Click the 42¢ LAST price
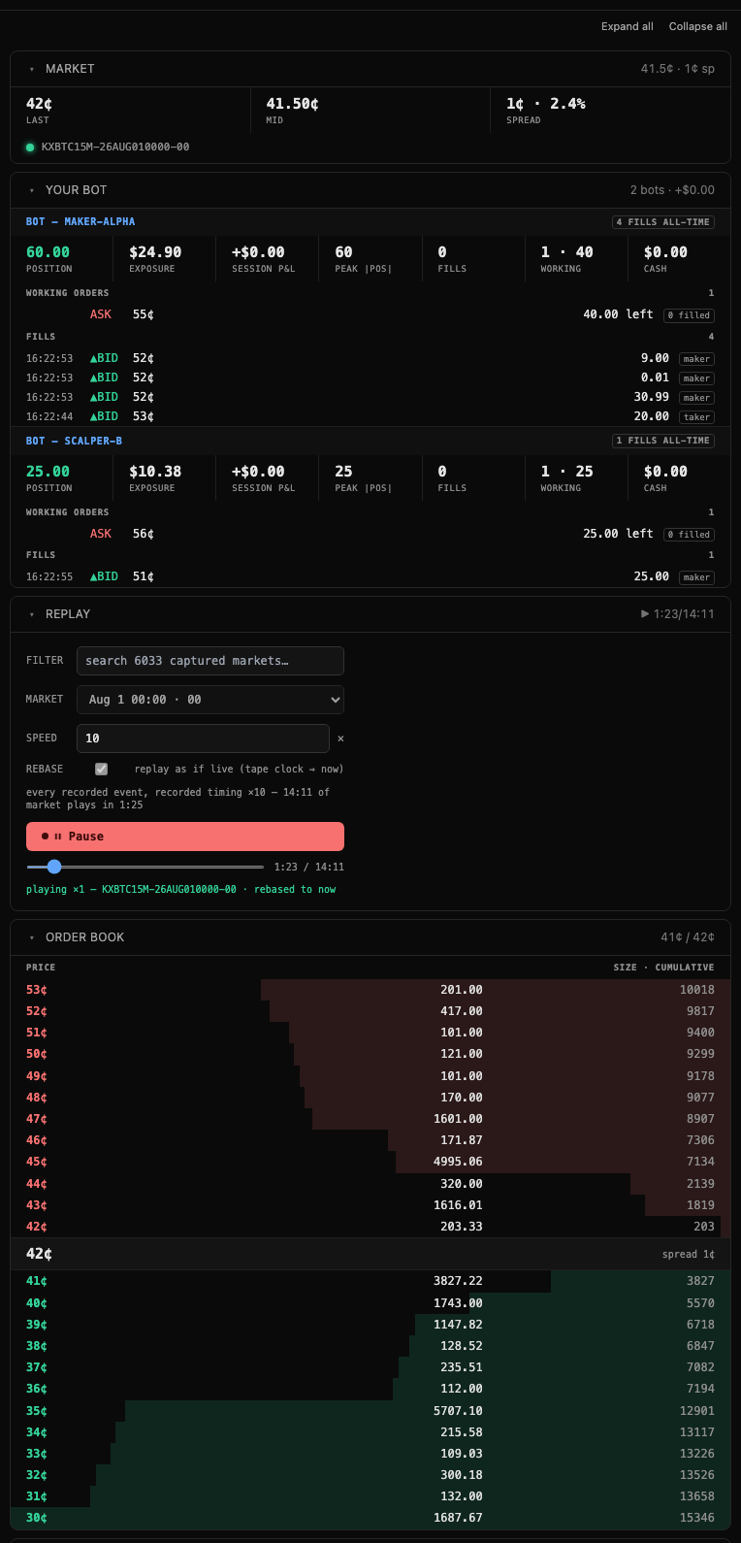This screenshot has height=1543, width=741. point(40,104)
